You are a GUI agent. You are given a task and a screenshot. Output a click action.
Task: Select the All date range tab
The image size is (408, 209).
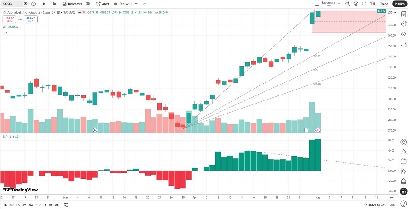[x=57, y=205]
